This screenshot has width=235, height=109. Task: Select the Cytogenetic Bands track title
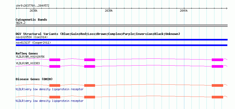(x=31, y=20)
